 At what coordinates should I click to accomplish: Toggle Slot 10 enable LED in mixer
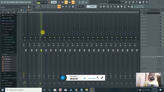(163, 45)
